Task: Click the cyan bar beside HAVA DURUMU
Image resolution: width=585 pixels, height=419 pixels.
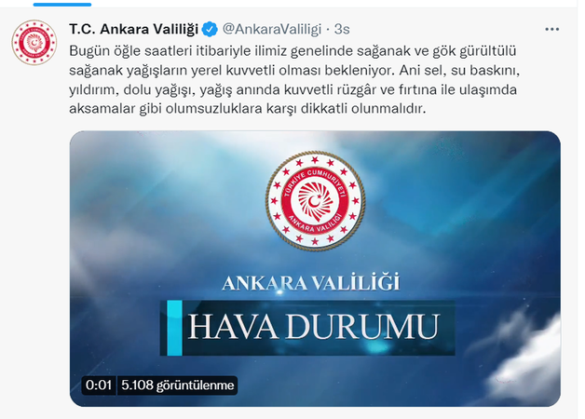Action: pos(174,328)
